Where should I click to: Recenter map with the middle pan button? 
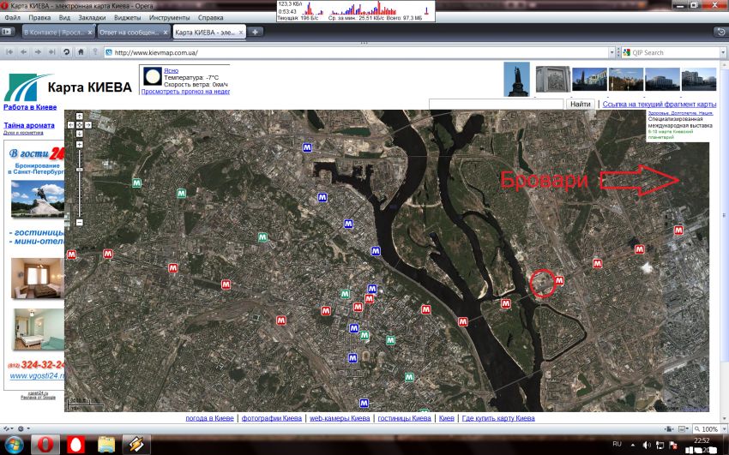[80, 125]
